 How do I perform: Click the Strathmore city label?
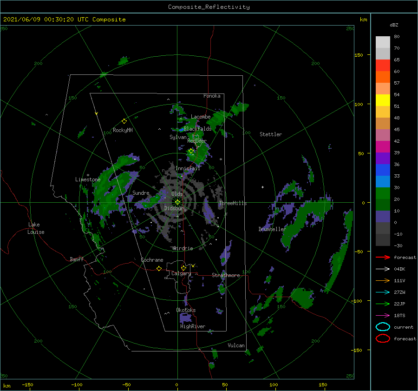tap(226, 275)
